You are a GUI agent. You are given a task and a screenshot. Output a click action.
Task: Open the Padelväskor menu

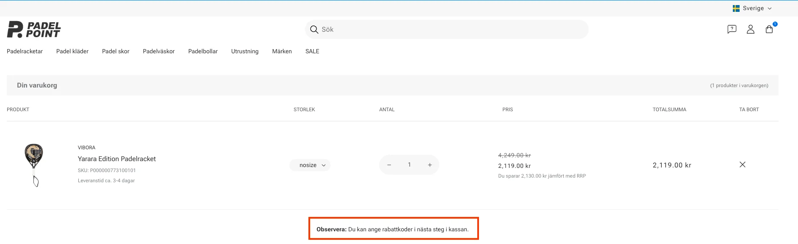[x=159, y=51]
